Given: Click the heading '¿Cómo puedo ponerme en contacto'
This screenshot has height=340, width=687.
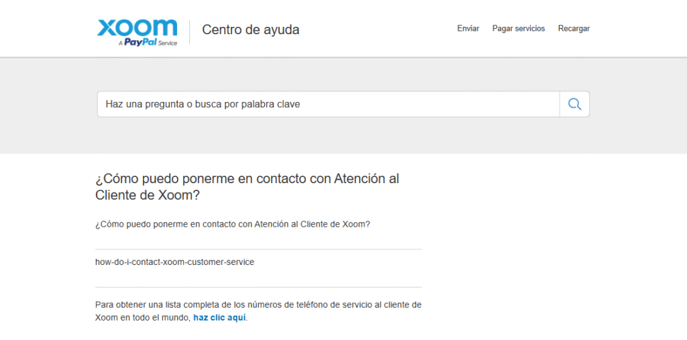Looking at the screenshot, I should coord(247,186).
